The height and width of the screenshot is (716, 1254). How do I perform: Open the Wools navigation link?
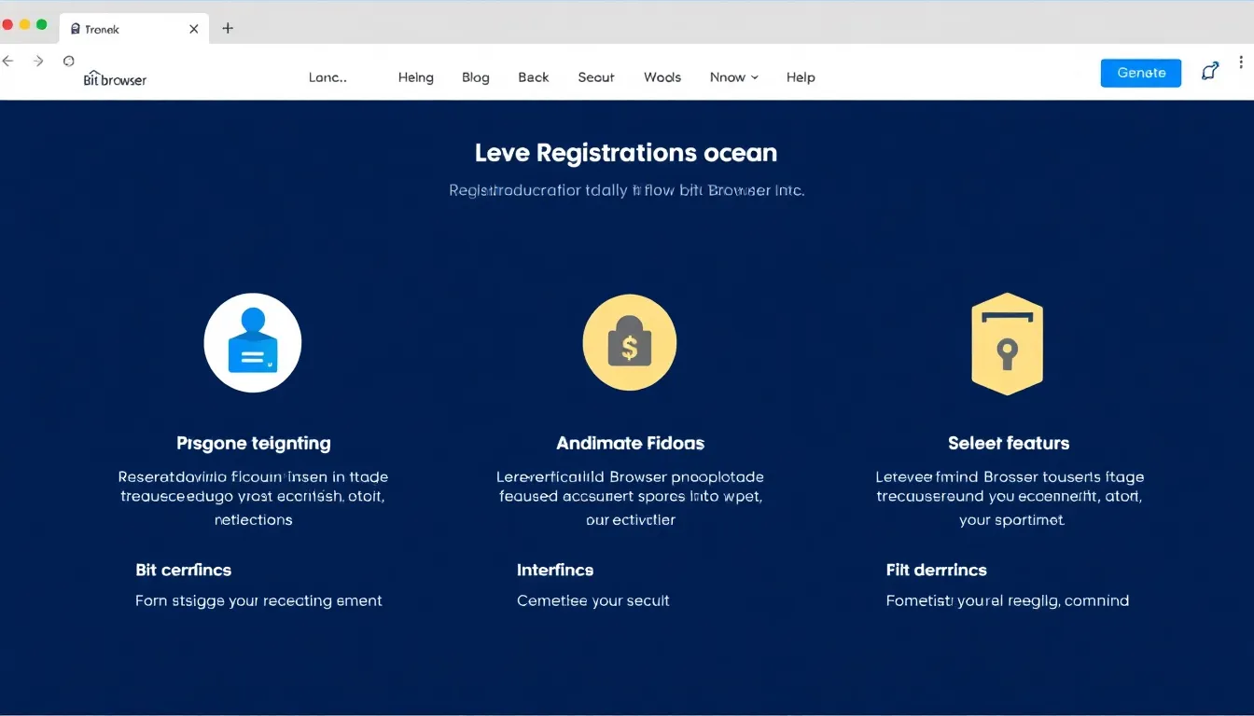click(662, 77)
